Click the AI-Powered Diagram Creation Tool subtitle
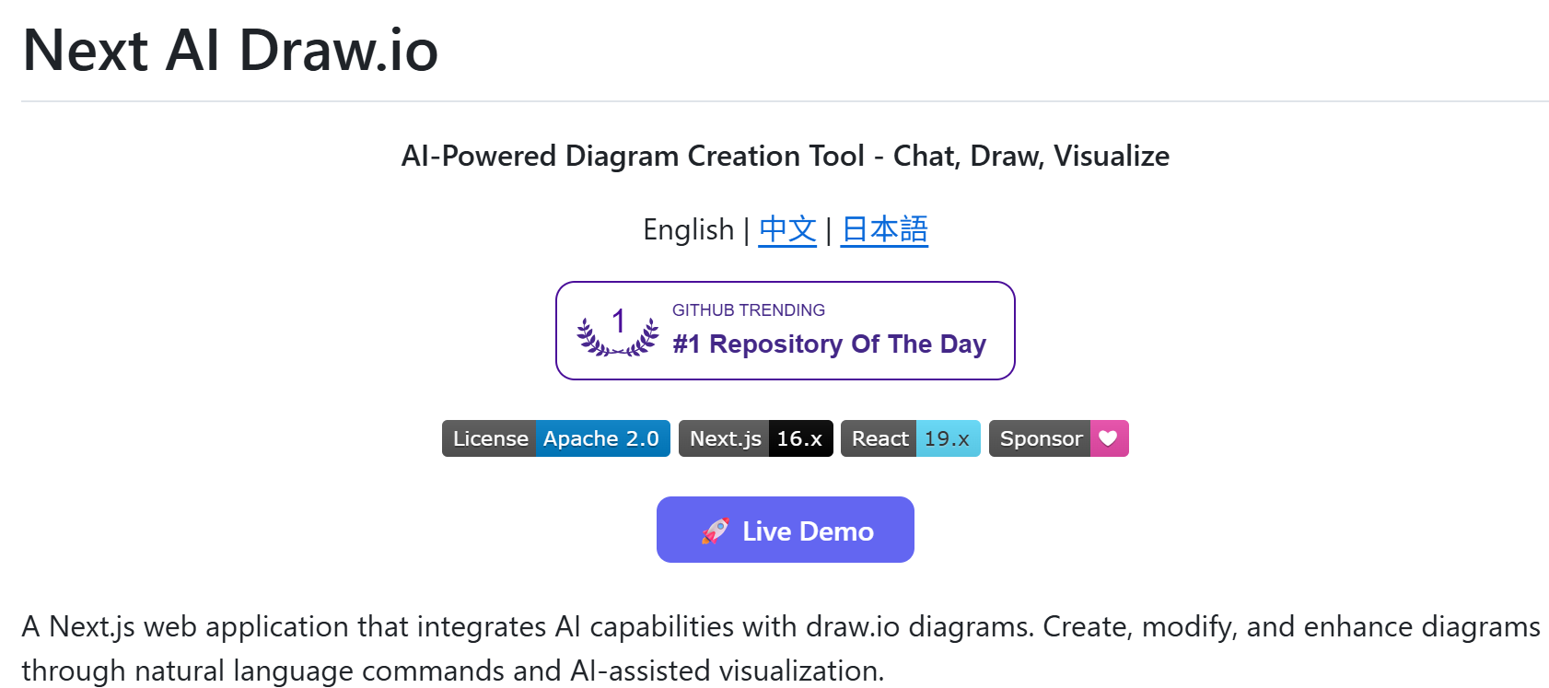This screenshot has height=688, width=1549. point(784,156)
